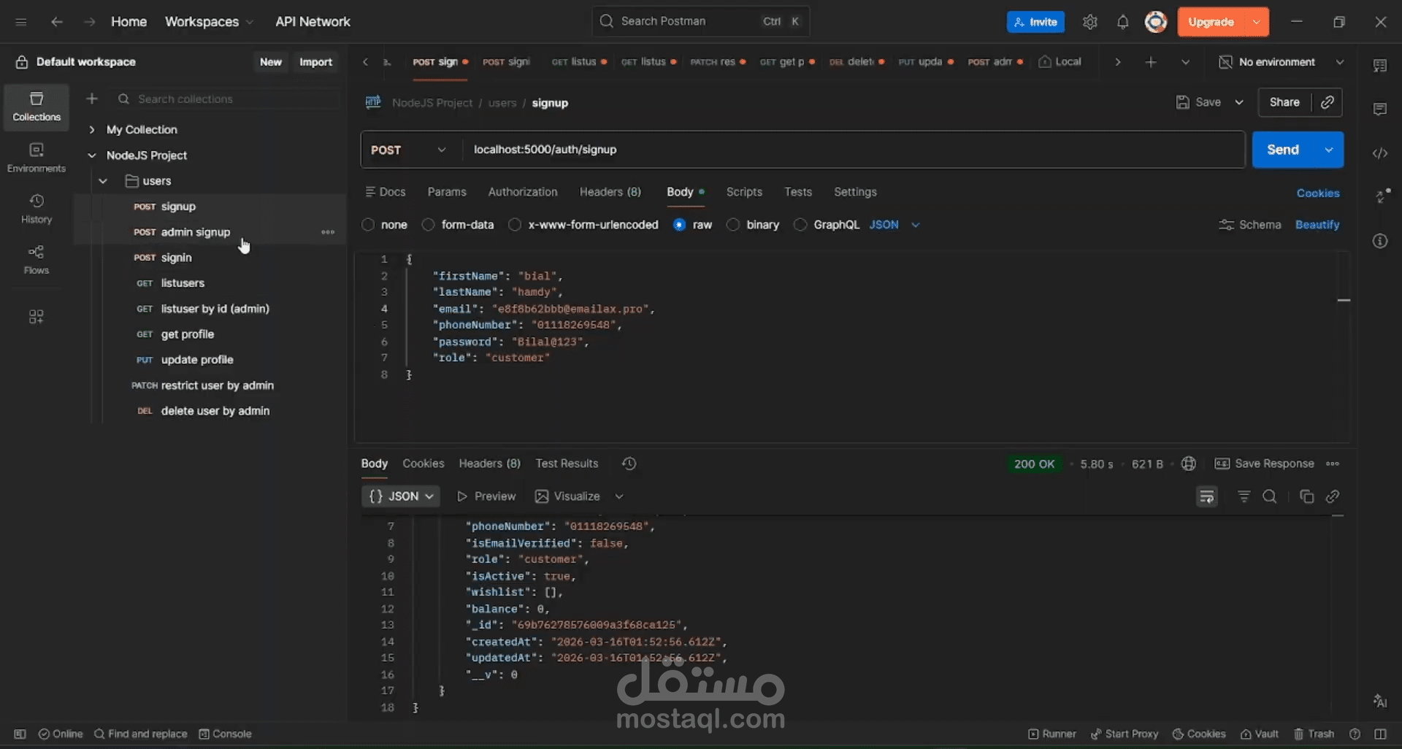Click the Send button
This screenshot has height=749, width=1402.
[x=1283, y=150]
